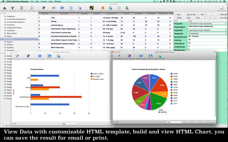Click Choose Template in Products Html View

28,56
